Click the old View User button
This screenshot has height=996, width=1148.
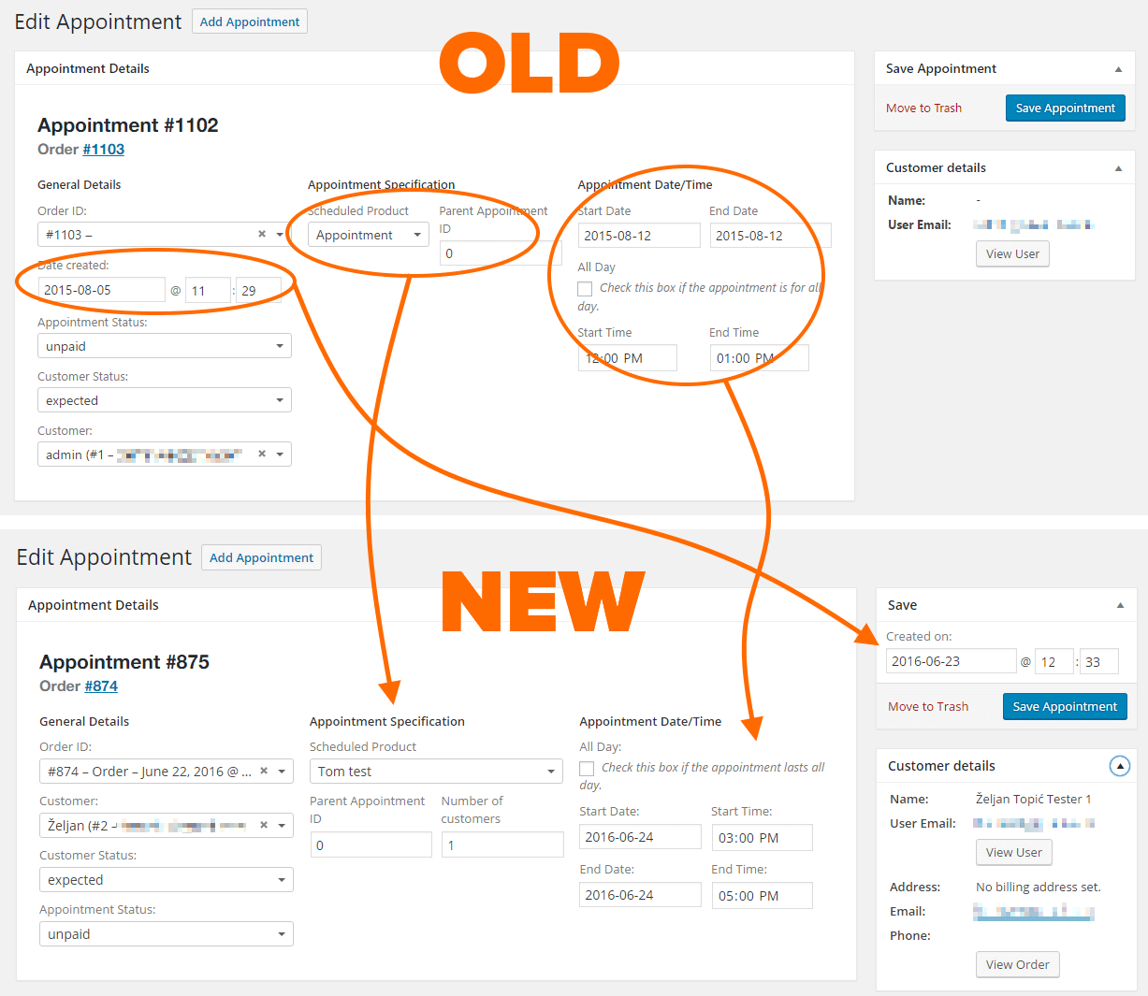(x=1012, y=253)
